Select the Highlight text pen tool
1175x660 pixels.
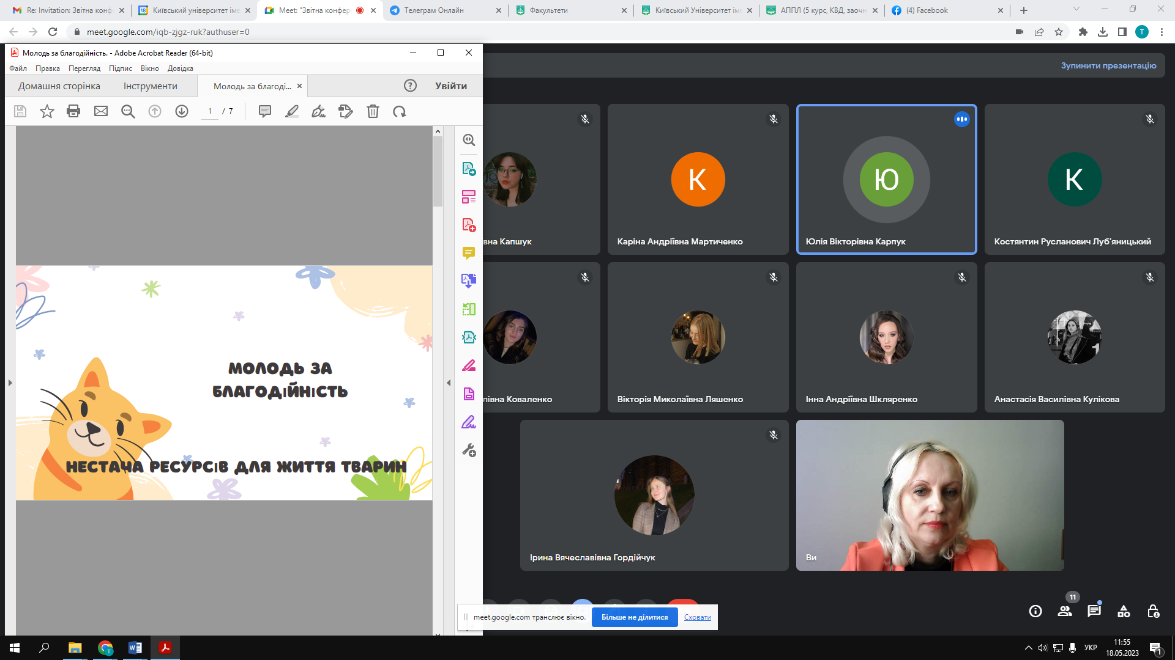coord(292,111)
